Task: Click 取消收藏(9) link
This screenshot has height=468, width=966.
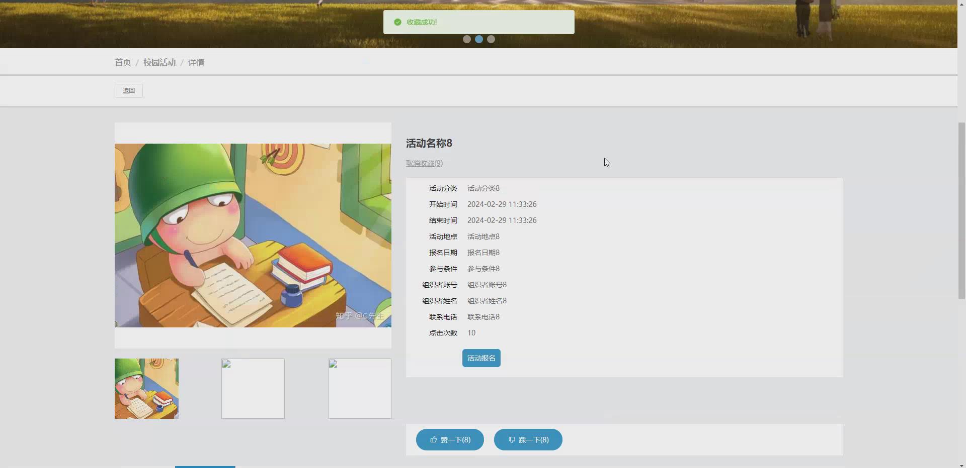Action: click(424, 163)
